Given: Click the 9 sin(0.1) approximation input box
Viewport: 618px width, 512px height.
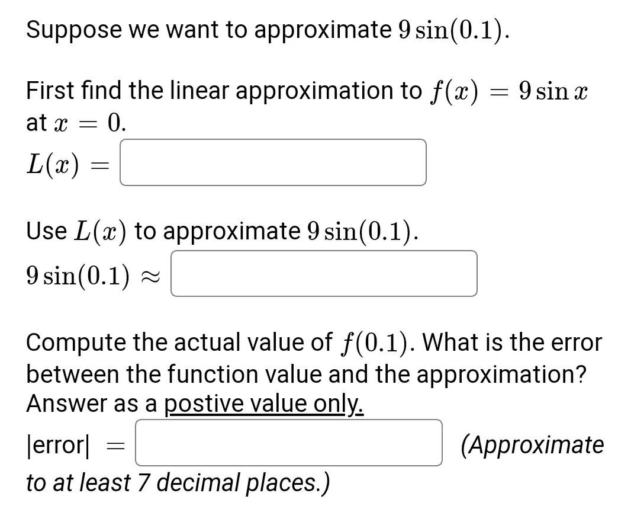Looking at the screenshot, I should coord(323,273).
